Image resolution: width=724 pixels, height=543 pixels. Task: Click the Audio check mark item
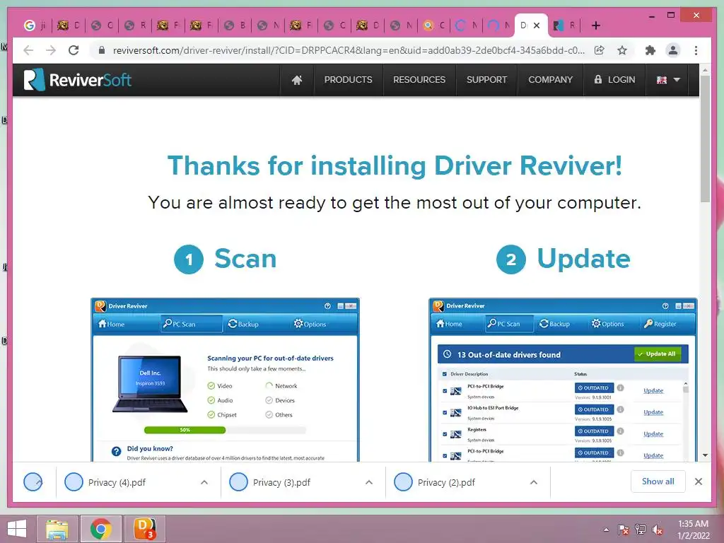coord(220,400)
